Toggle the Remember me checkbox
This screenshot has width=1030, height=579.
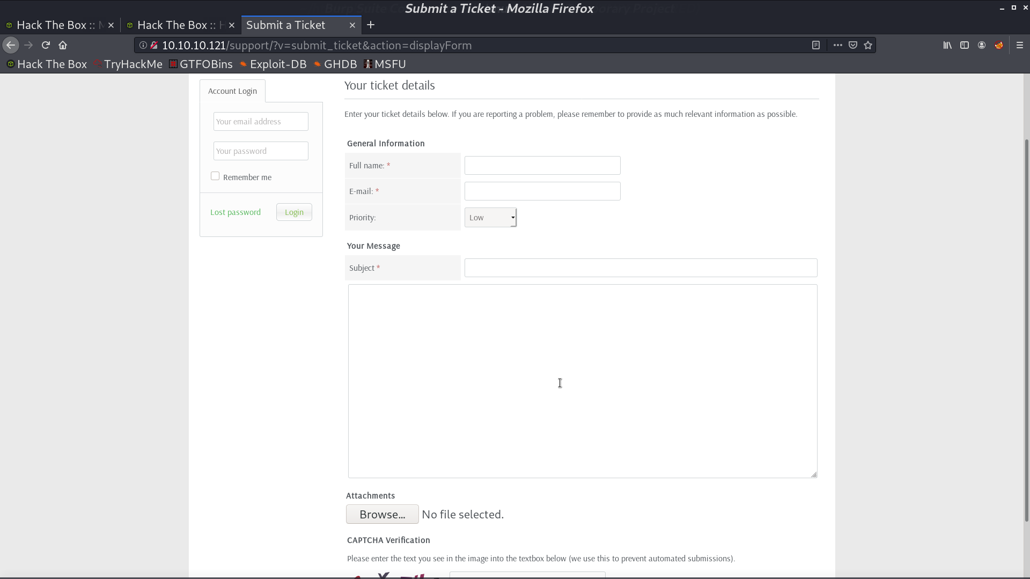click(215, 176)
